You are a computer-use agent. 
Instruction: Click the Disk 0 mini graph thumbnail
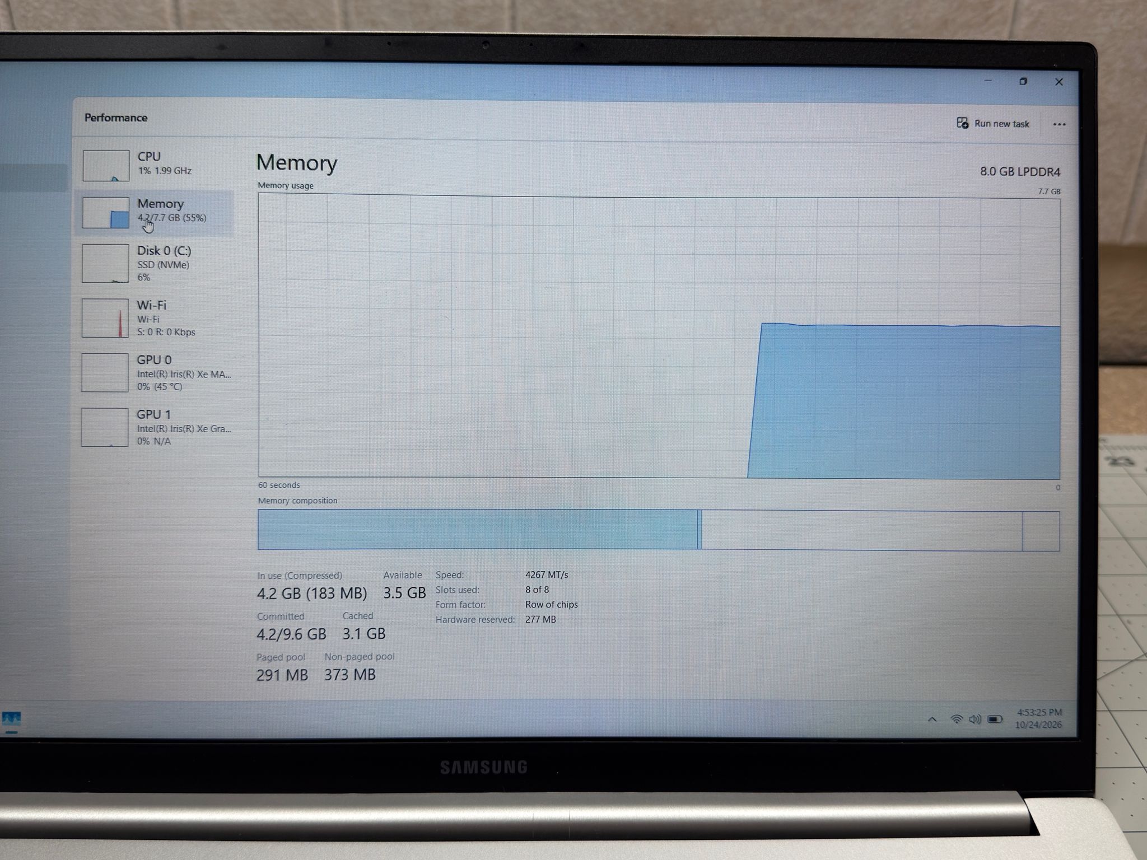(x=105, y=263)
